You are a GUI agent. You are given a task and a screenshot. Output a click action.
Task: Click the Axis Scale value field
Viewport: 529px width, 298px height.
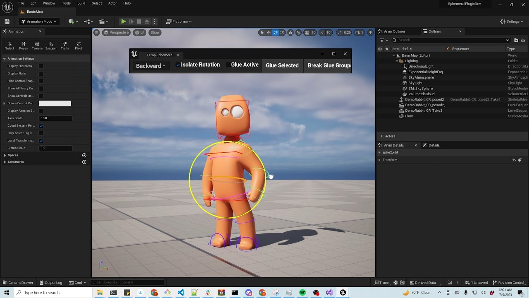click(55, 118)
